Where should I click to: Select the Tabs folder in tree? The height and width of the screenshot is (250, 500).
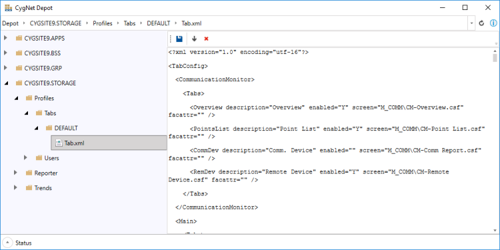tap(51, 113)
